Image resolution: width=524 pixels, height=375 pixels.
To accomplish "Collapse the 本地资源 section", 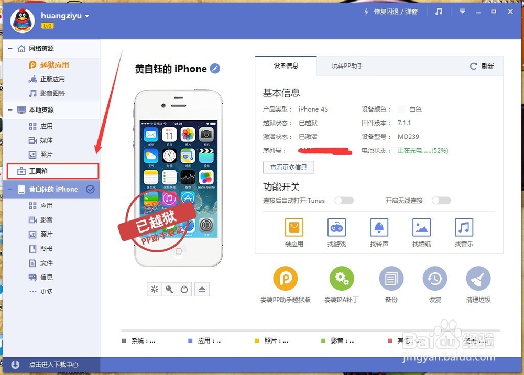I will coord(10,110).
